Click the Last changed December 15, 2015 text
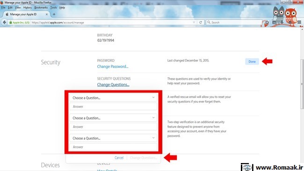Screen dimensions: 304x171 tap(188, 60)
